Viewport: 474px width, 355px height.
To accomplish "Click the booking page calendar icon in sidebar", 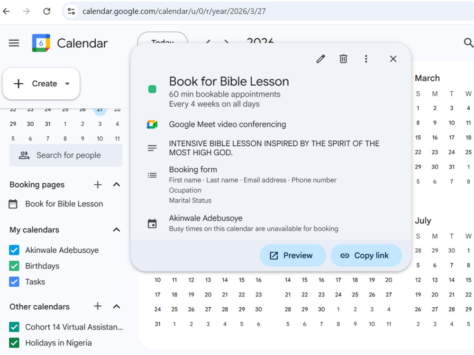I will [13, 204].
